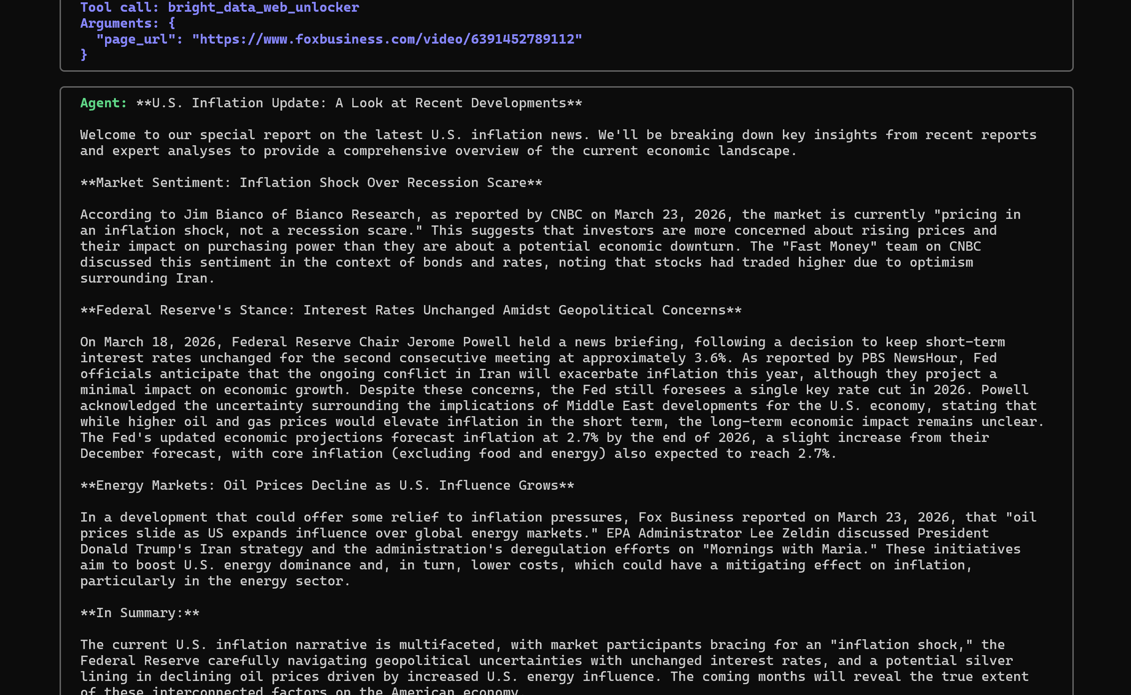Image resolution: width=1131 pixels, height=695 pixels.
Task: Click the words "December forecast" in the paragraph
Action: [x=148, y=453]
